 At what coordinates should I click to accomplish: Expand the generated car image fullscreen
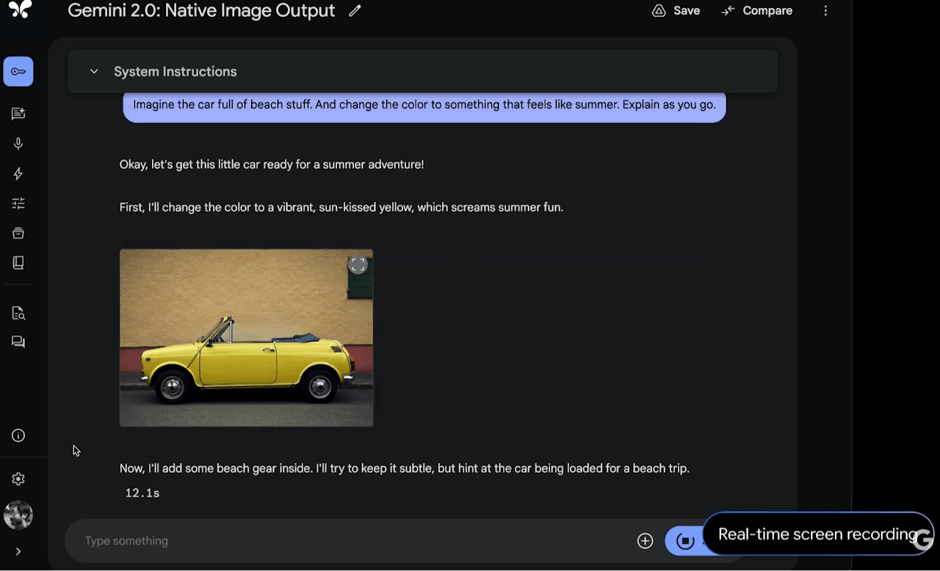[x=358, y=265]
